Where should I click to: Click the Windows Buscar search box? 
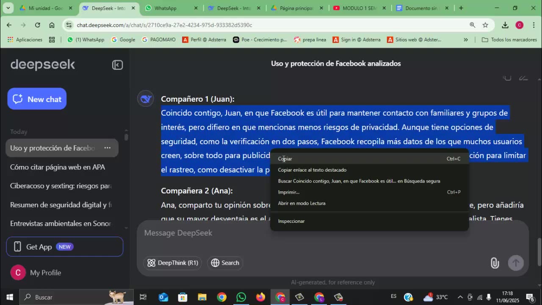tap(76, 297)
